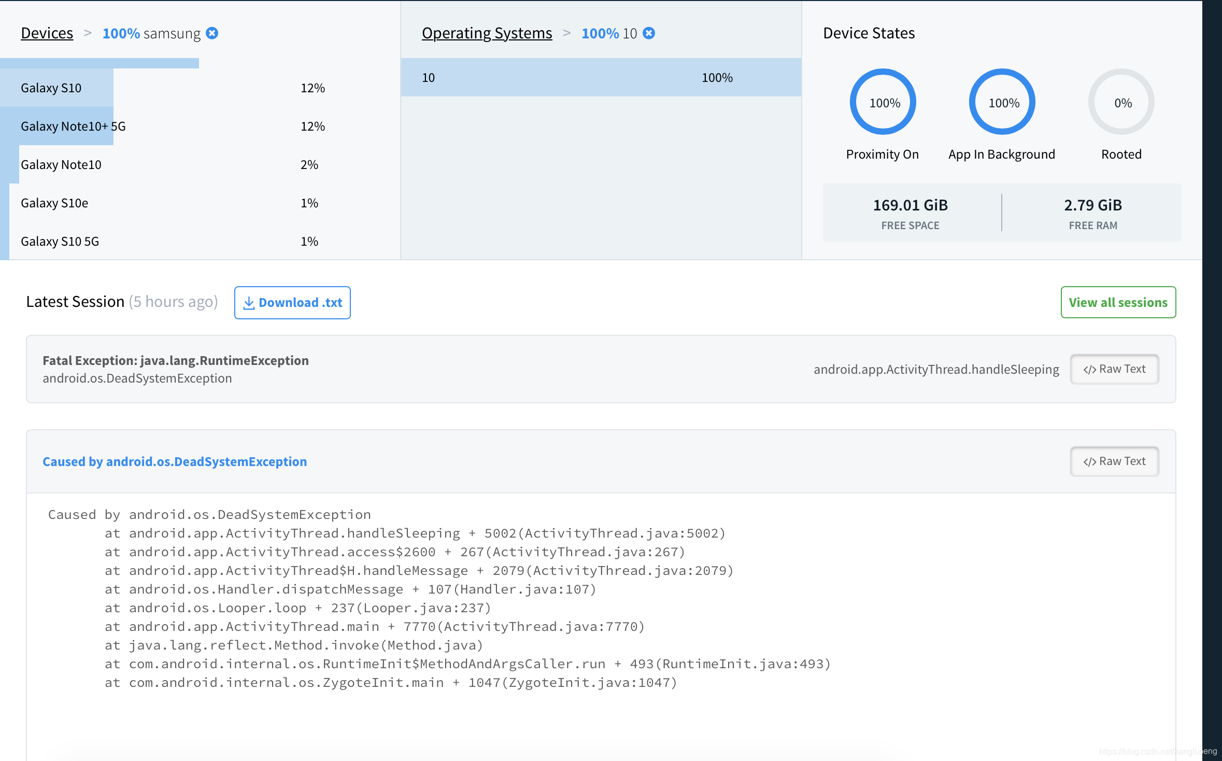Screen dimensions: 1222x761
Task: Click the download icon next to Download .txt
Action: click(x=249, y=302)
